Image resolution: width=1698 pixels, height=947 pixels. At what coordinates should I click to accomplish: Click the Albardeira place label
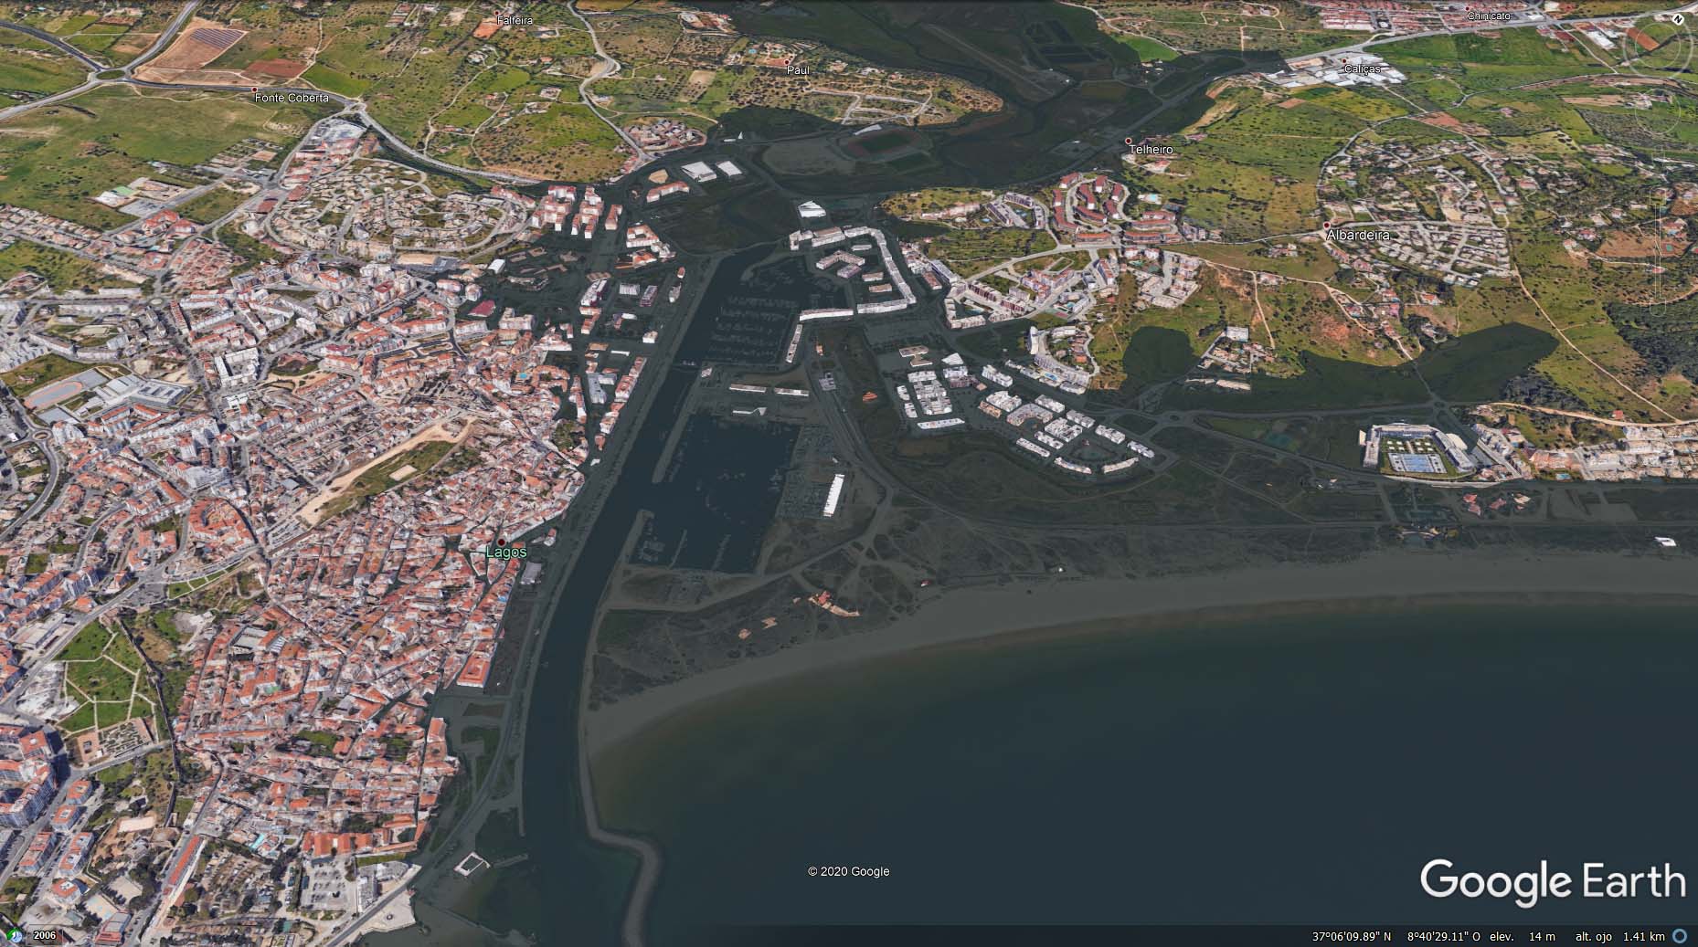[x=1357, y=236]
